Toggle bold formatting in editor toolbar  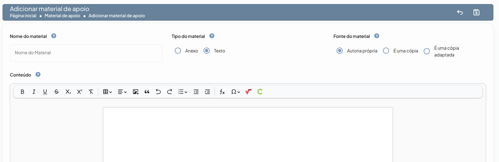tap(22, 92)
